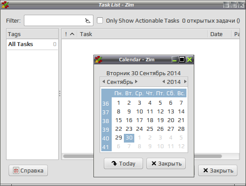
Task: Go to previous month arrow before Сентябрь
Action: [103, 82]
